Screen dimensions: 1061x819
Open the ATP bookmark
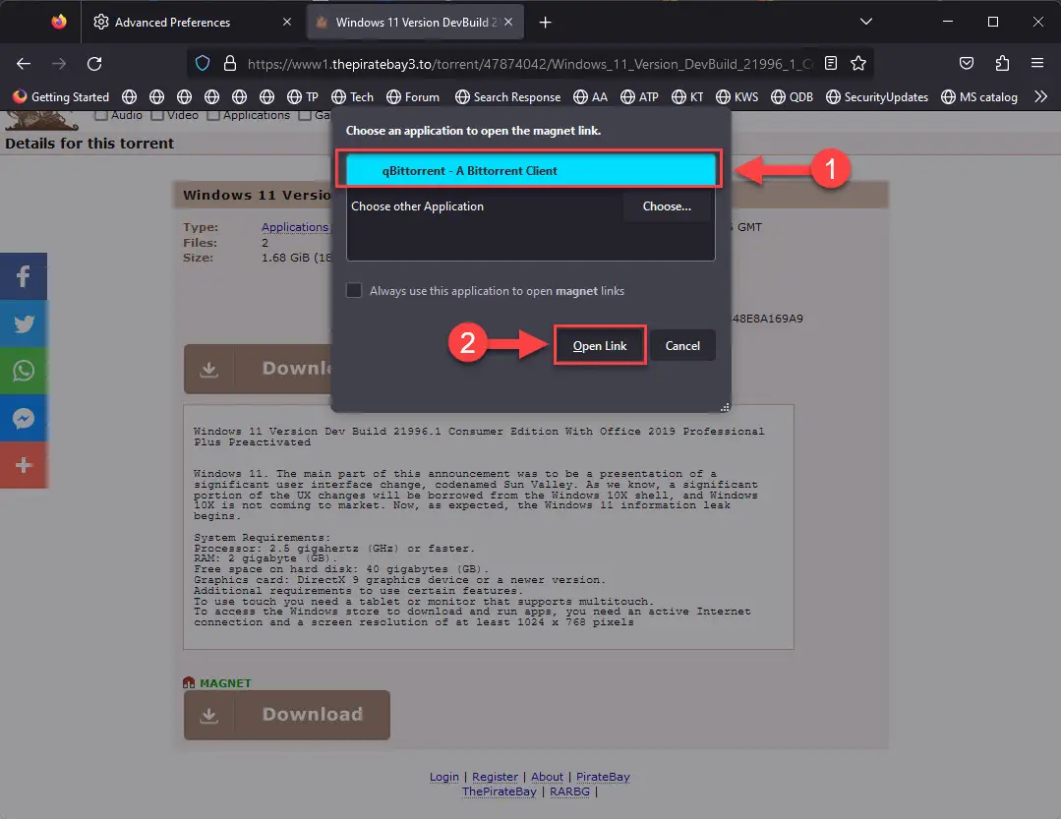(639, 96)
